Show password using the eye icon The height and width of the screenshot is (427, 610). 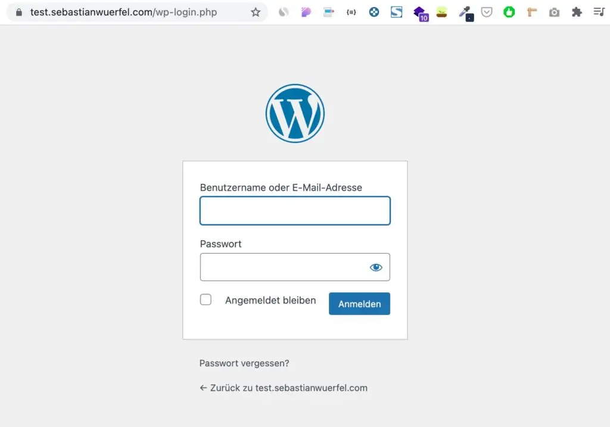376,267
